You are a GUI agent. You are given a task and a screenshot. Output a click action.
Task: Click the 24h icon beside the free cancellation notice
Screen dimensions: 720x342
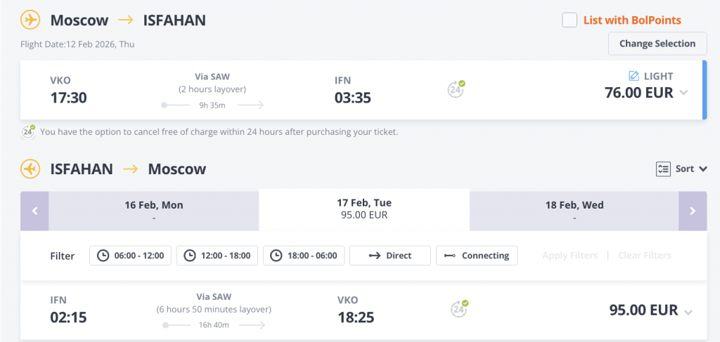point(29,131)
